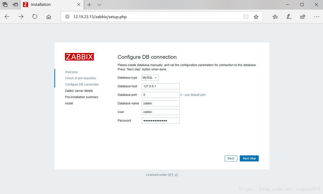The image size is (323, 194).
Task: Click the site info globe icon
Action: 67,17
